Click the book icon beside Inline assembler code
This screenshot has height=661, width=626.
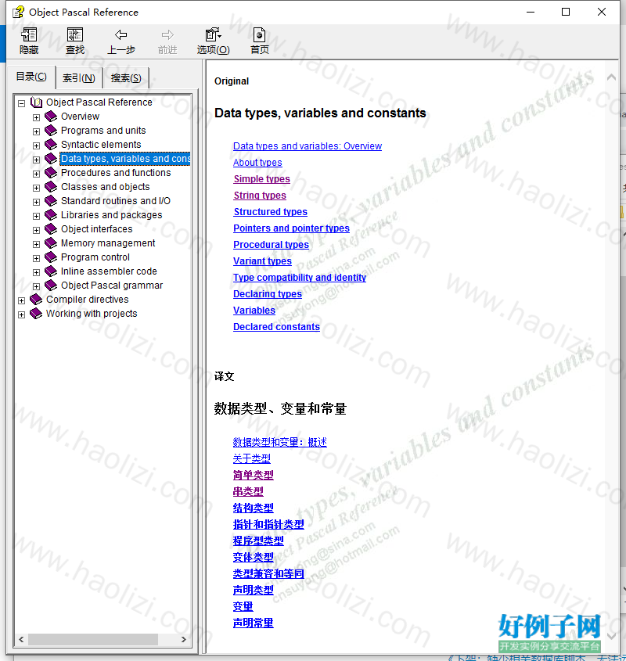[x=51, y=271]
